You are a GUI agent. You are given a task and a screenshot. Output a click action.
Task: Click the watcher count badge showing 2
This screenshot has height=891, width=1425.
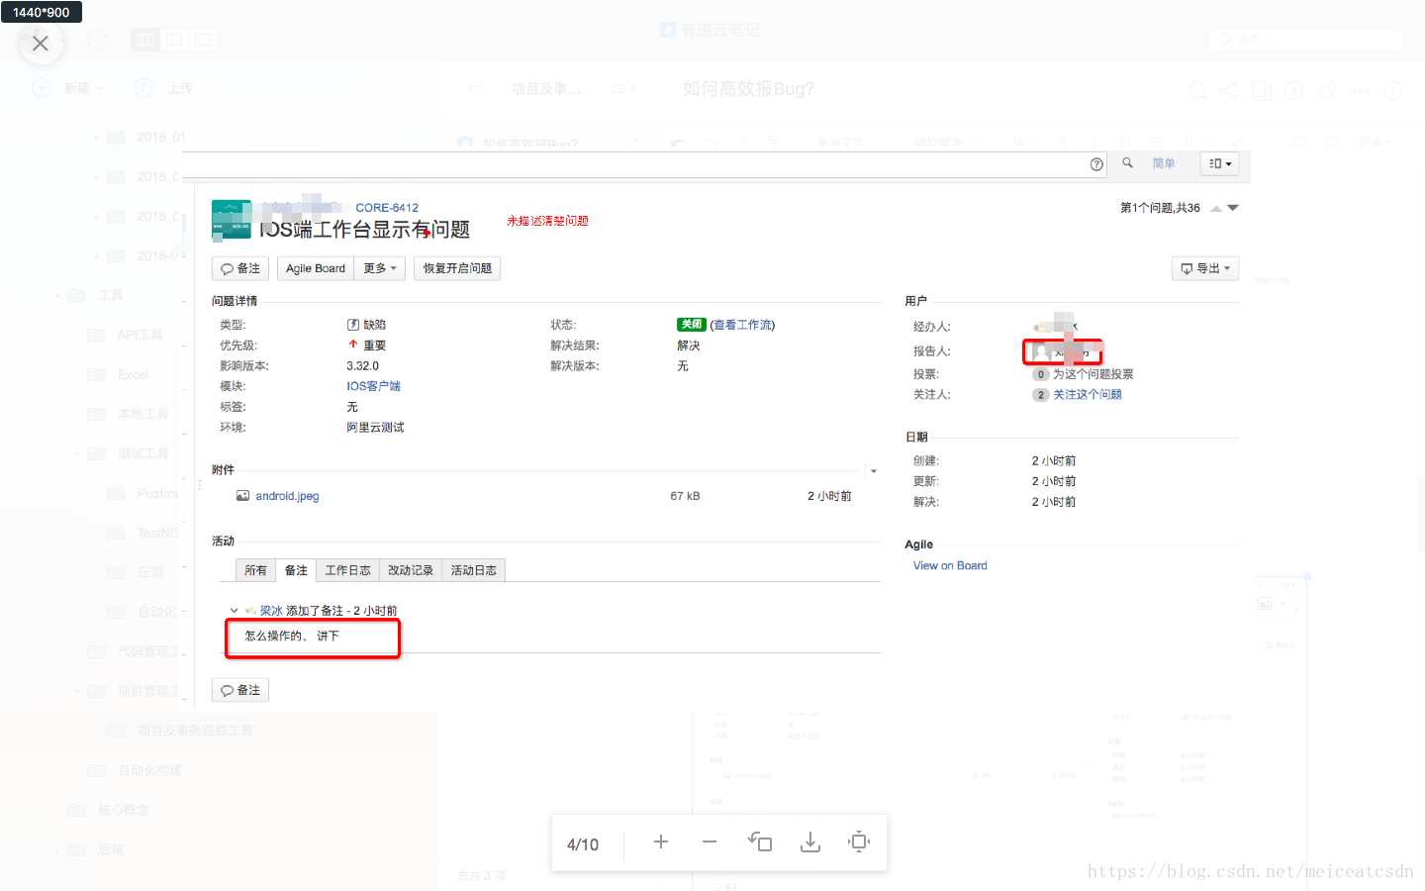1040,394
